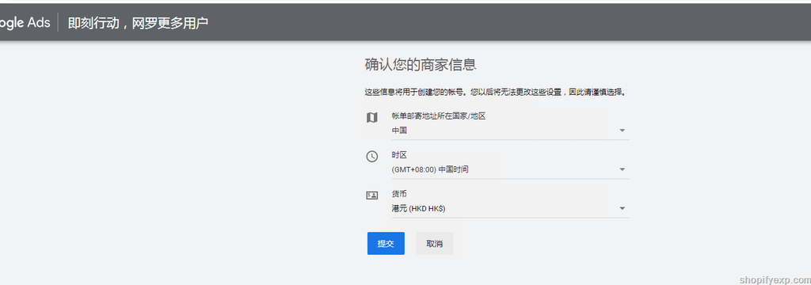
Task: Cancel with the 取消 button
Action: [435, 244]
